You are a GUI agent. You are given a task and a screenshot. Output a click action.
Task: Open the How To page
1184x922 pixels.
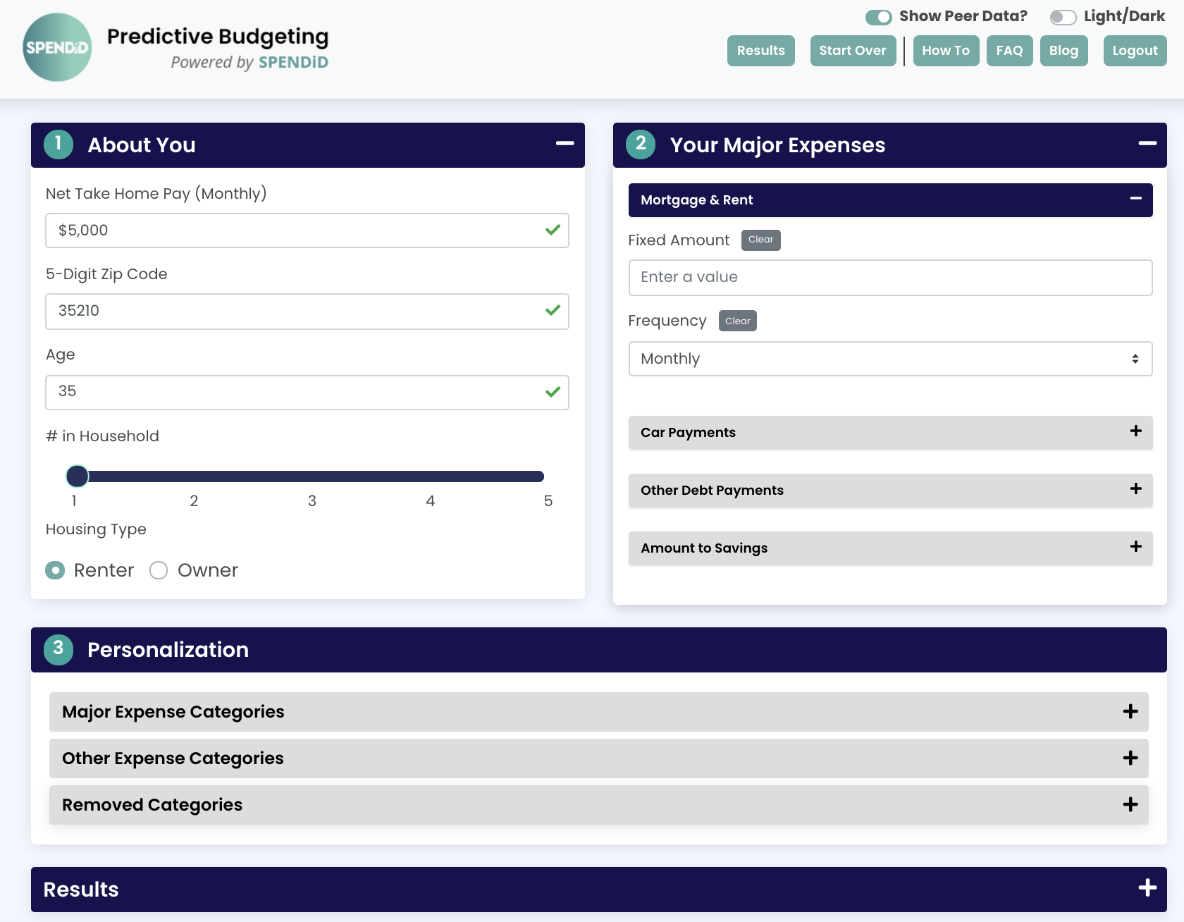tap(946, 51)
